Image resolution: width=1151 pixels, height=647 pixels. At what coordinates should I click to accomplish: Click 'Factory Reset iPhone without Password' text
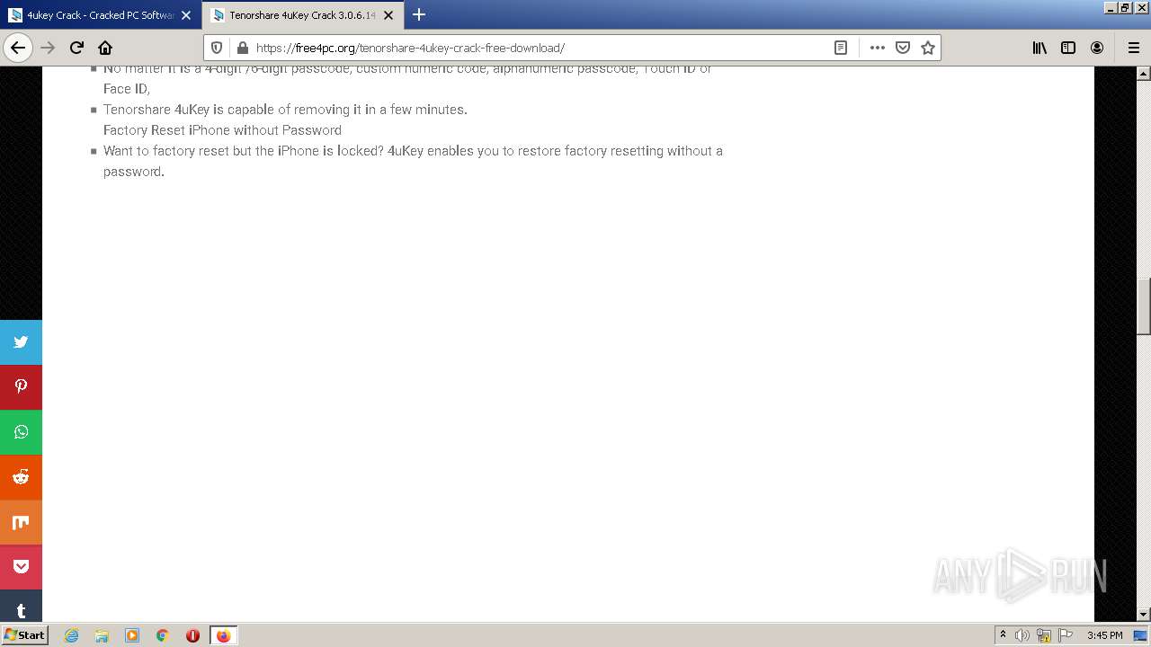(x=222, y=130)
